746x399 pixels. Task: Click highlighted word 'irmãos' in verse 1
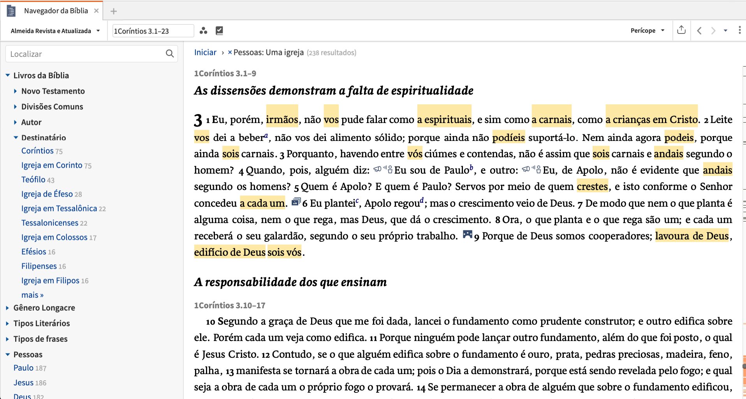point(282,119)
